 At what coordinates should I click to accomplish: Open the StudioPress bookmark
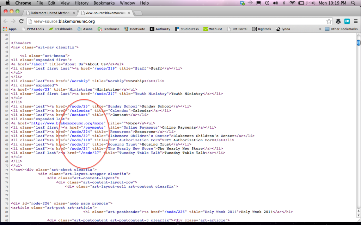187,29
